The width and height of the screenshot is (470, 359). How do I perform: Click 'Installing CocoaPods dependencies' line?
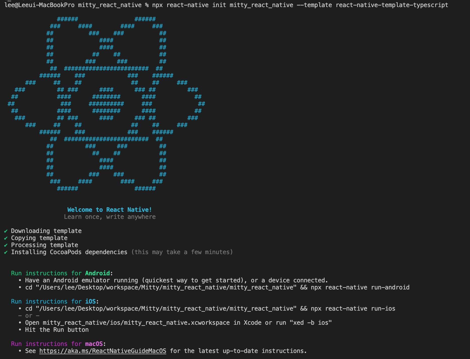69,252
